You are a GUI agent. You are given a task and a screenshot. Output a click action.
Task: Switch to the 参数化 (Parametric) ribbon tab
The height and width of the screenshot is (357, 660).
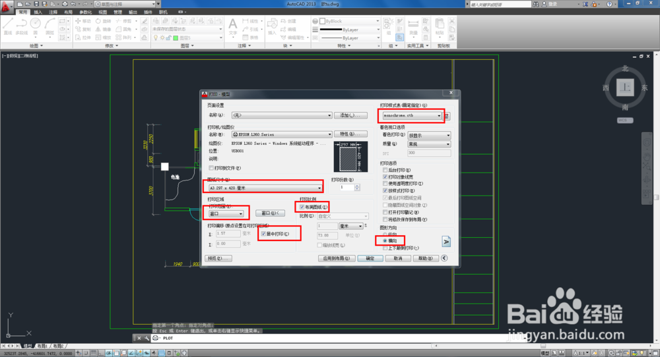(x=85, y=12)
